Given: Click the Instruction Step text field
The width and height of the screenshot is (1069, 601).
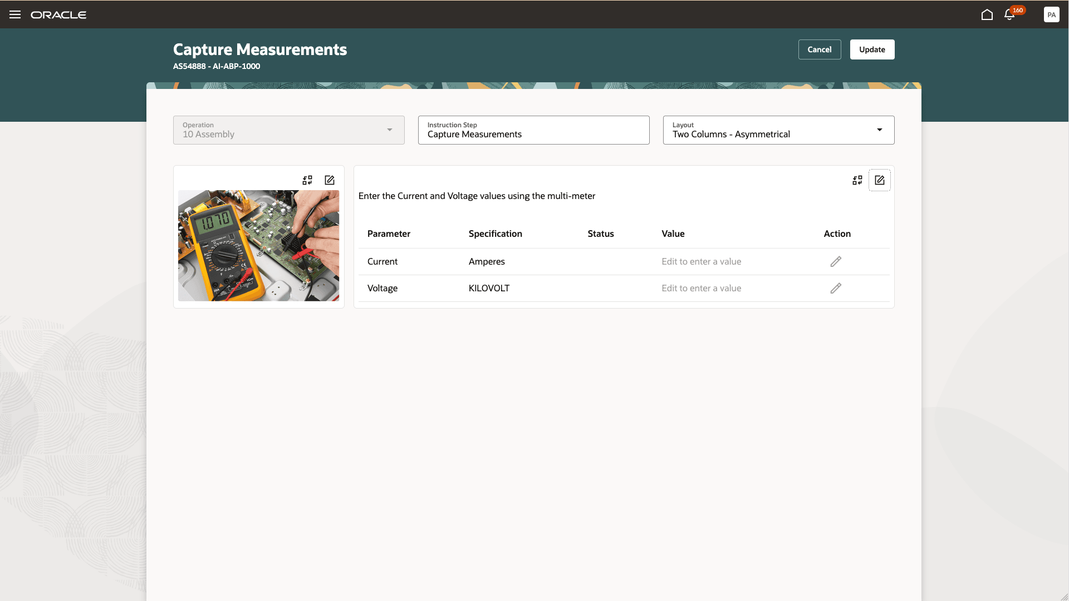Looking at the screenshot, I should (533, 134).
